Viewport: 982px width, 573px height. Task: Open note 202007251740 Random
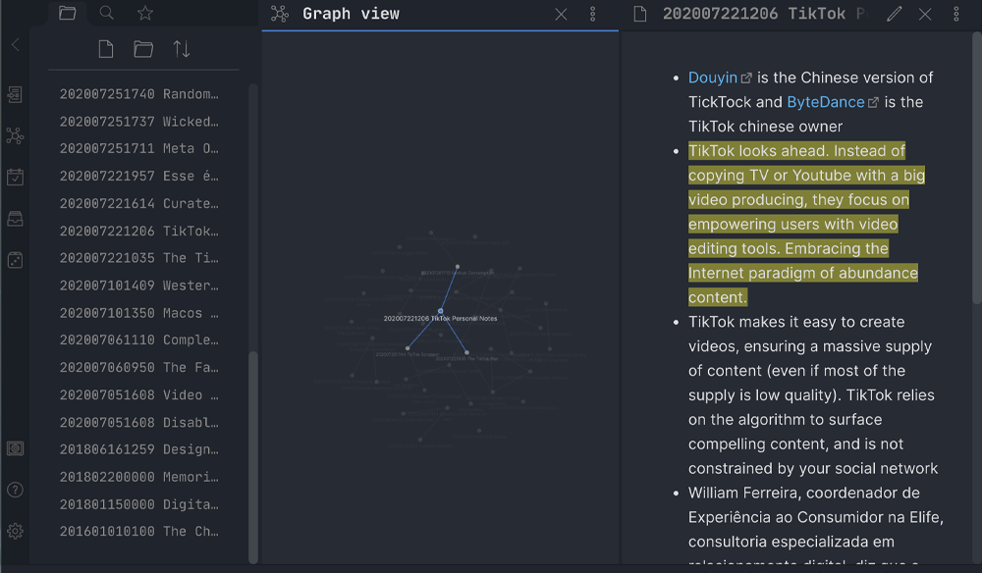139,94
